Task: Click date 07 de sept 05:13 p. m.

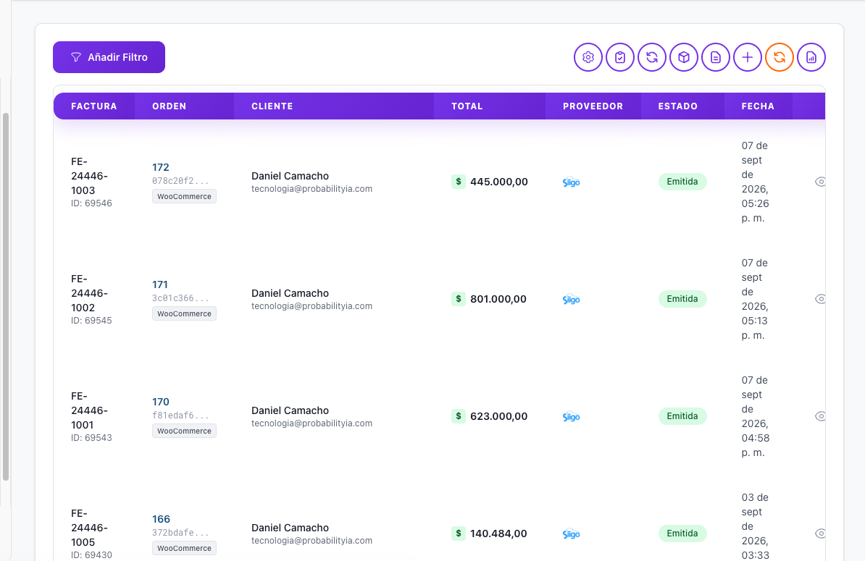Action: coord(755,299)
